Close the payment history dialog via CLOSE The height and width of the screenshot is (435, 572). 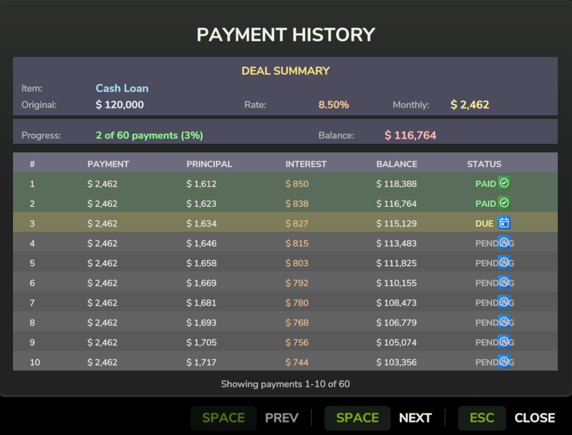535,418
